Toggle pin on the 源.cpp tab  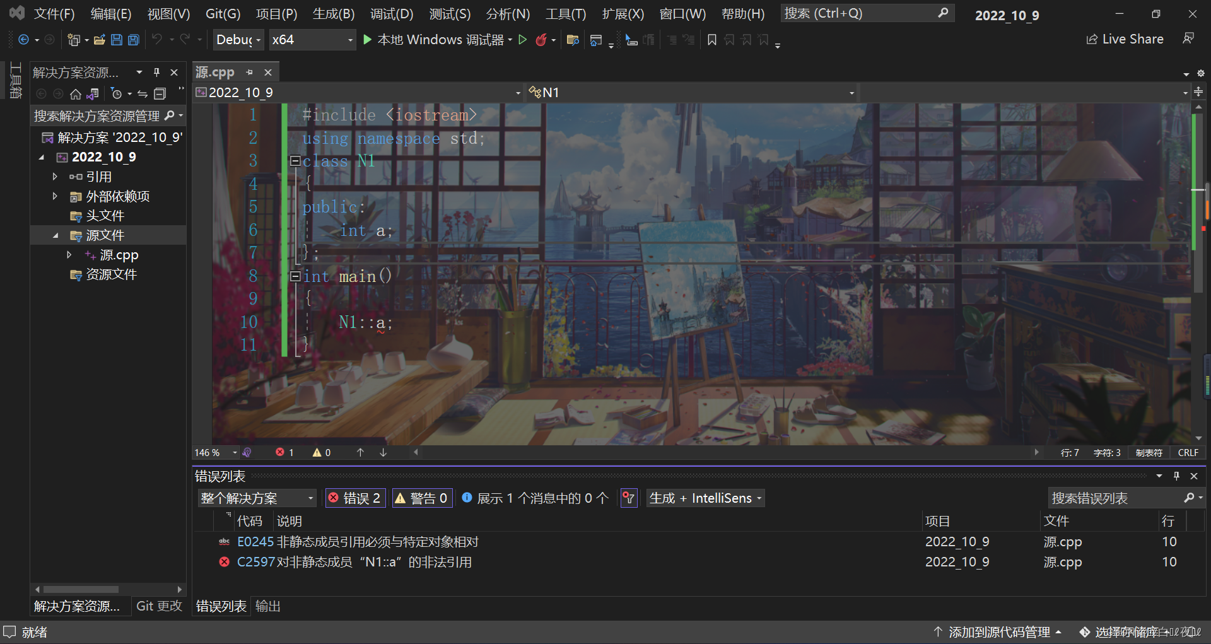click(x=249, y=72)
